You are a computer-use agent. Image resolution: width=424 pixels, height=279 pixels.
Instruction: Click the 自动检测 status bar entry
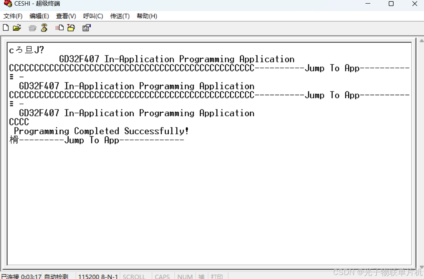coord(56,277)
